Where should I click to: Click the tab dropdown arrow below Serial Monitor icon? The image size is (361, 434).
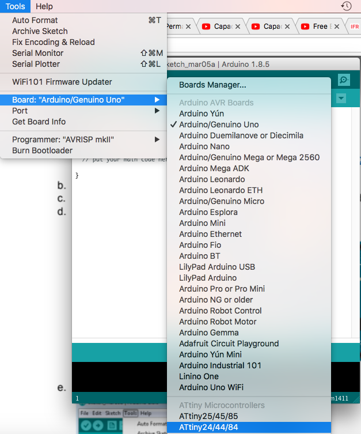click(x=341, y=98)
